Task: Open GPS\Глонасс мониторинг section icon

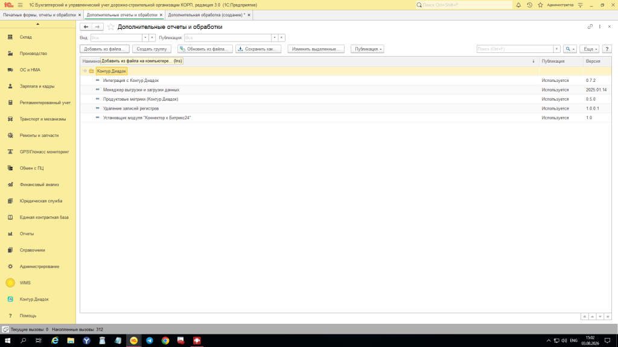Action: point(10,152)
